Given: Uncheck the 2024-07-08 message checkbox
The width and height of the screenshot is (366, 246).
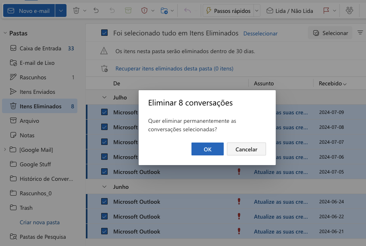Looking at the screenshot, I should click(104, 127).
